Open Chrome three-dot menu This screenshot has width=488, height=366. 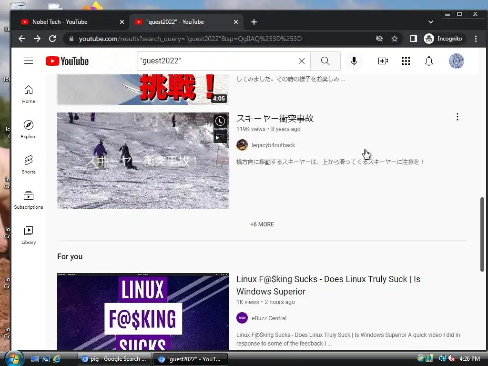click(476, 39)
